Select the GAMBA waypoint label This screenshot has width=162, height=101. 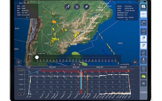pyautogui.click(x=62, y=97)
